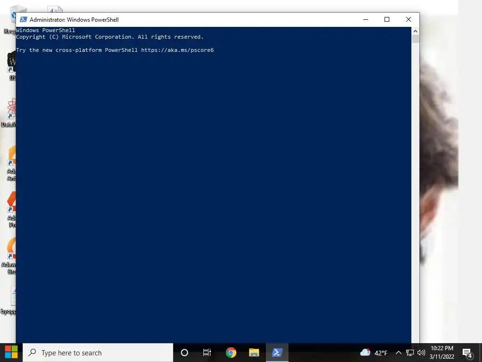
Task: Launch Google Chrome from the taskbar
Action: (231, 353)
